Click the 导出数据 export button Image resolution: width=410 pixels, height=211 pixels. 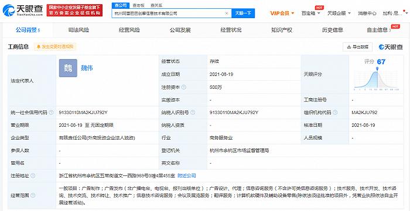tap(357, 47)
